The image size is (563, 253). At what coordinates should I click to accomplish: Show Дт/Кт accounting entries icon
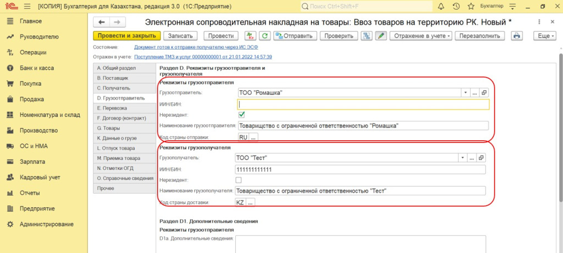(250, 36)
